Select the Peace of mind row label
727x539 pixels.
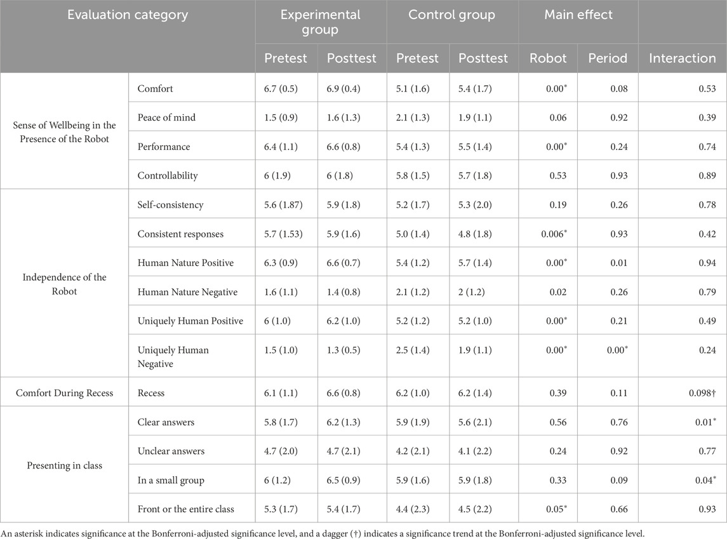166,117
